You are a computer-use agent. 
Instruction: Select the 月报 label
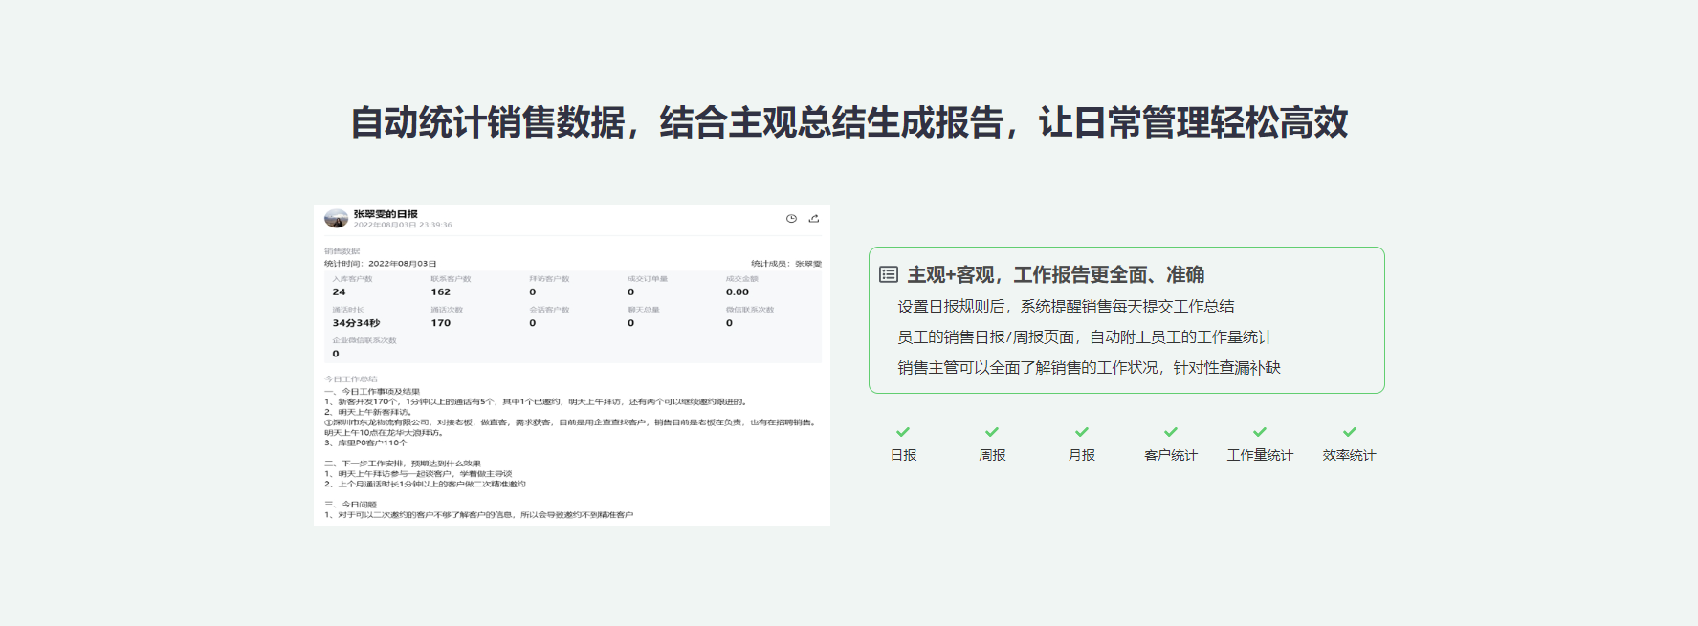[x=1082, y=456]
